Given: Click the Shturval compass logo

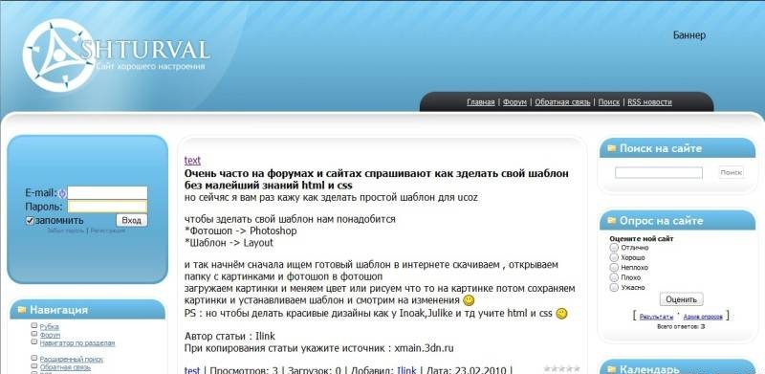Looking at the screenshot, I should pyautogui.click(x=59, y=55).
